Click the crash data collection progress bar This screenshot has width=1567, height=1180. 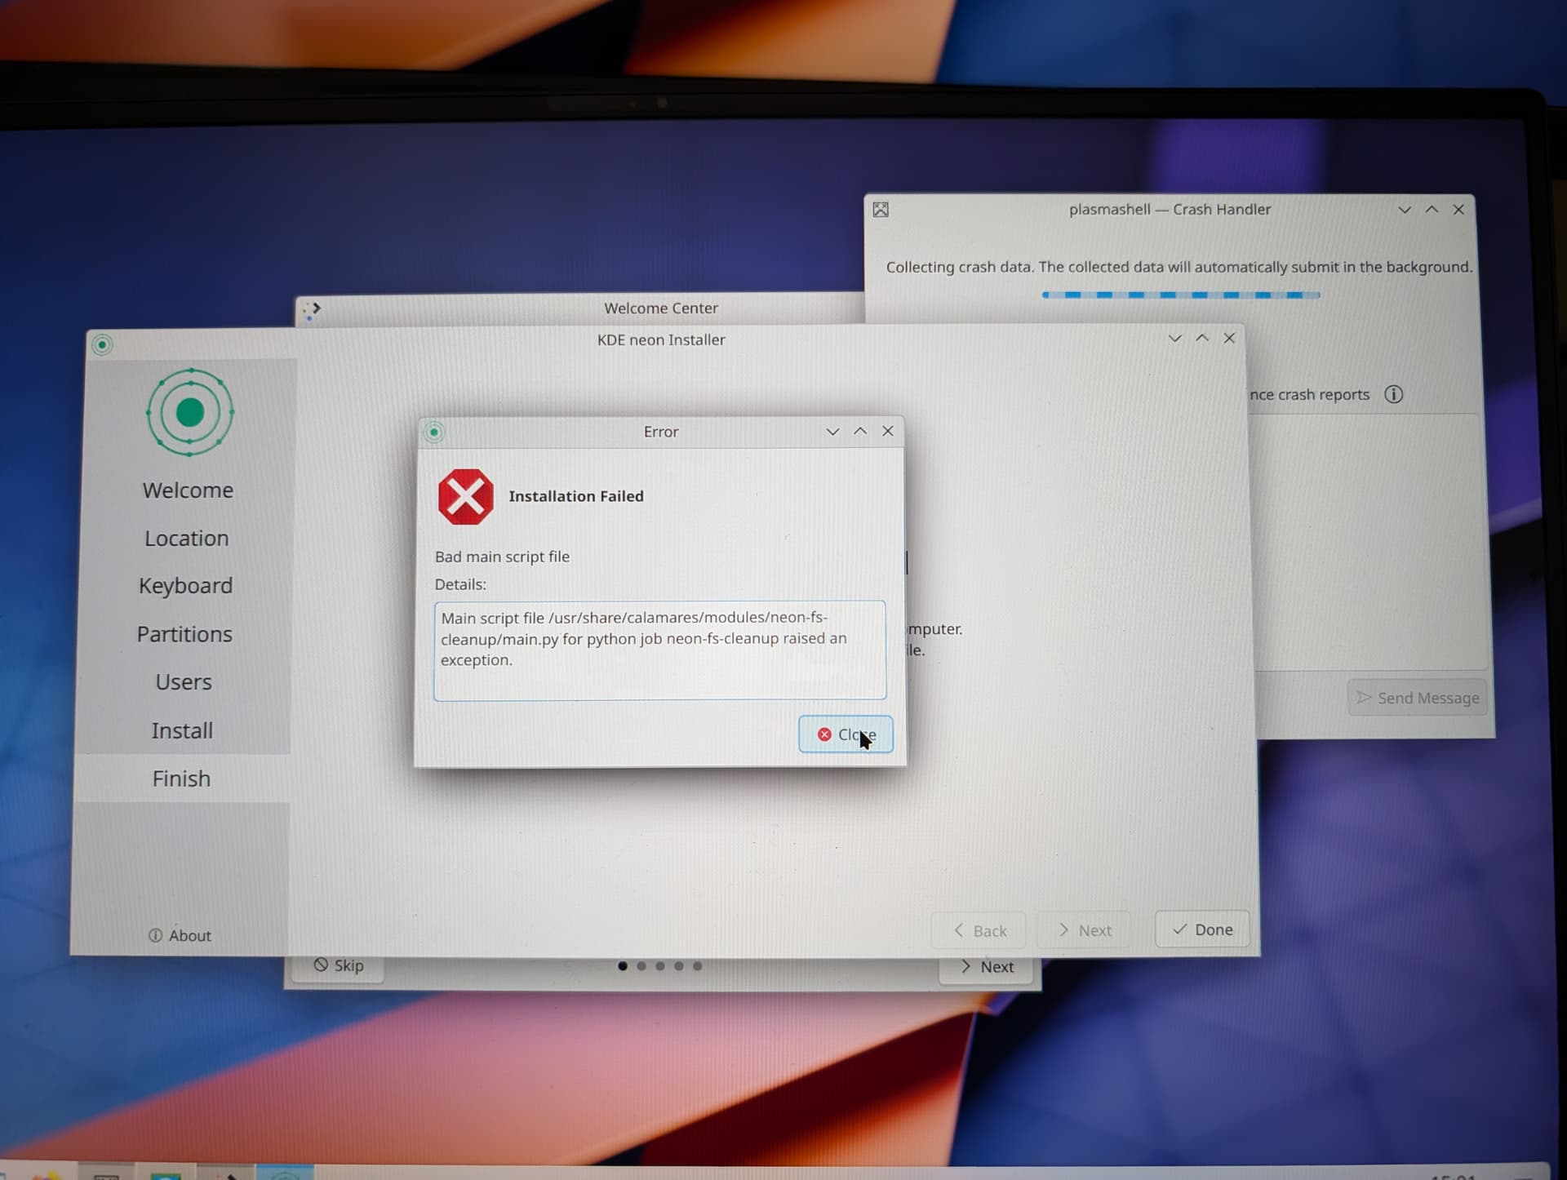pyautogui.click(x=1181, y=295)
